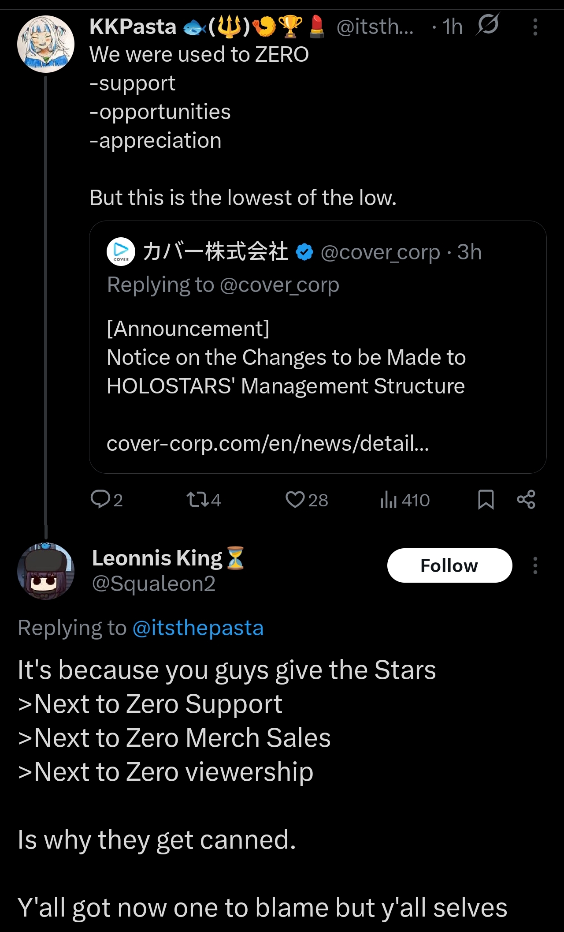Like KKPasta's tweet via heart icon

pyautogui.click(x=295, y=500)
